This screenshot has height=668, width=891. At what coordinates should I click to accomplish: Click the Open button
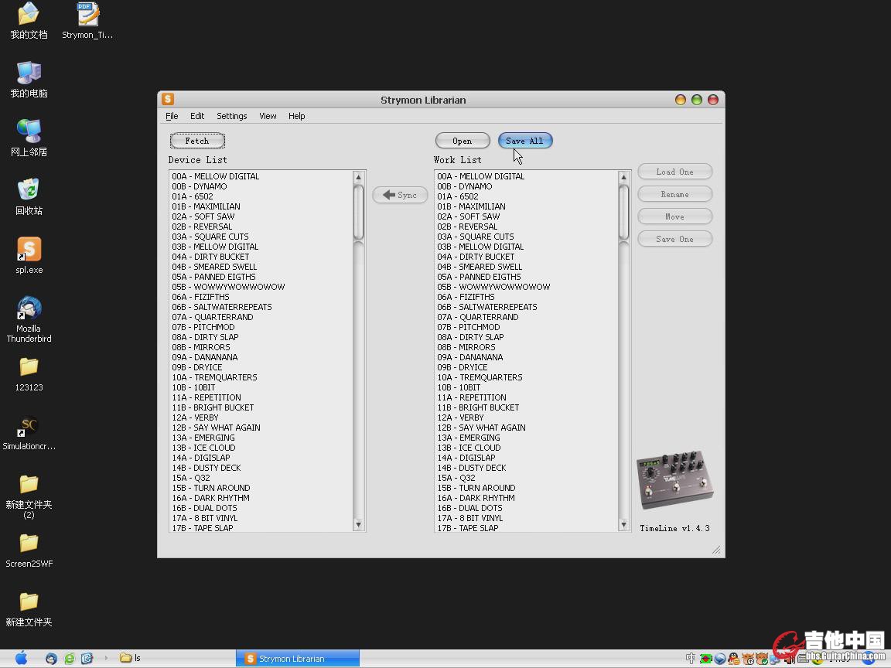pyautogui.click(x=463, y=141)
